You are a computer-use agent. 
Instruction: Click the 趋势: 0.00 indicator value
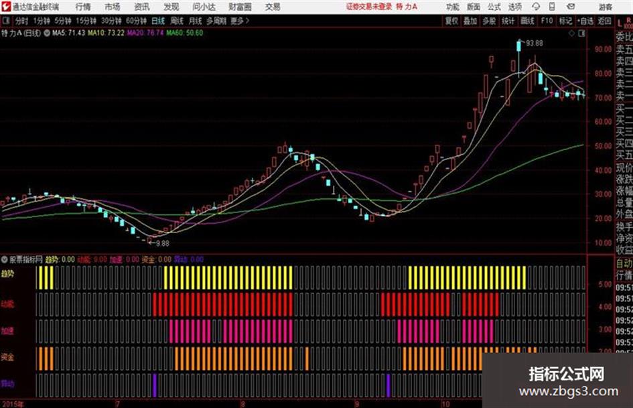click(60, 259)
